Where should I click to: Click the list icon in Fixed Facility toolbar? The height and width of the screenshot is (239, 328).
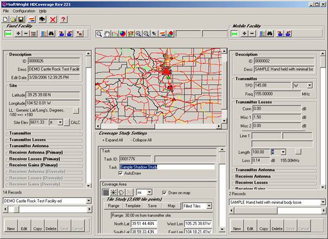click(x=34, y=34)
